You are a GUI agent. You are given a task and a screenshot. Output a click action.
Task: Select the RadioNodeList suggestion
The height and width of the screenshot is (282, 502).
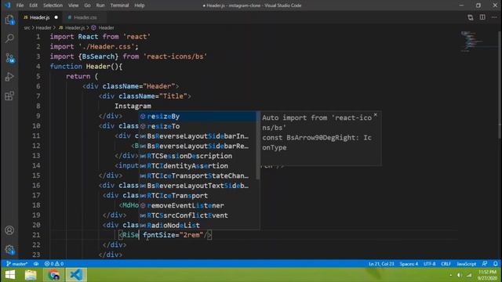coord(198,226)
